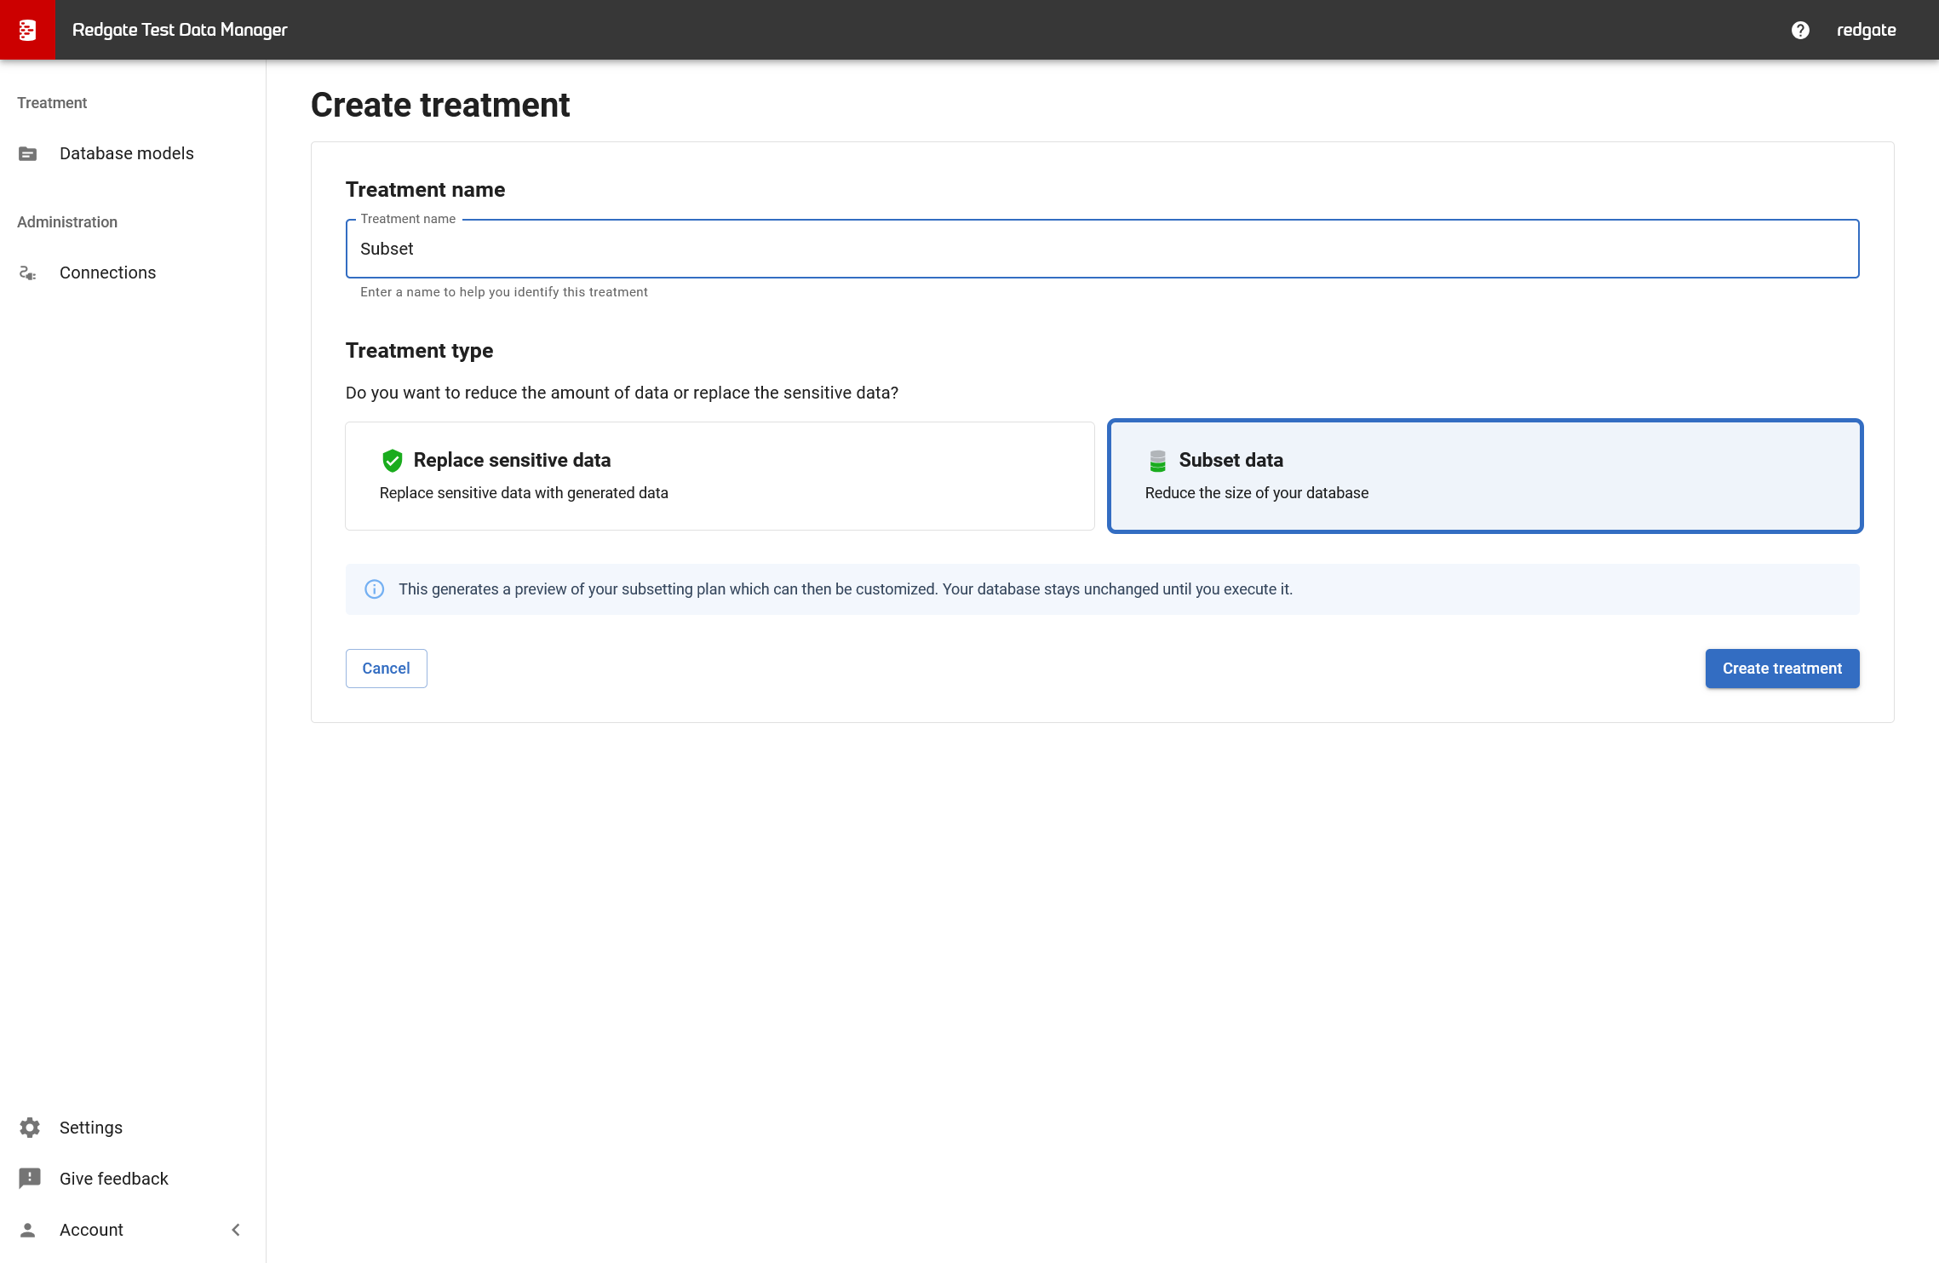Click the Settings gear icon
This screenshot has height=1263, width=1939.
[29, 1128]
